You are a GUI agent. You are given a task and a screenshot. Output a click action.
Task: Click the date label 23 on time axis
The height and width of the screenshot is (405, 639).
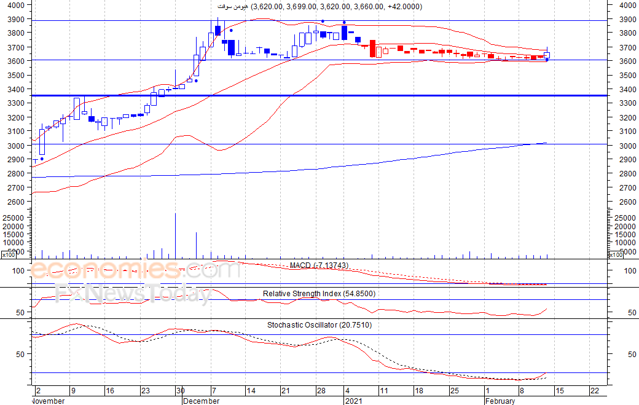click(146, 391)
